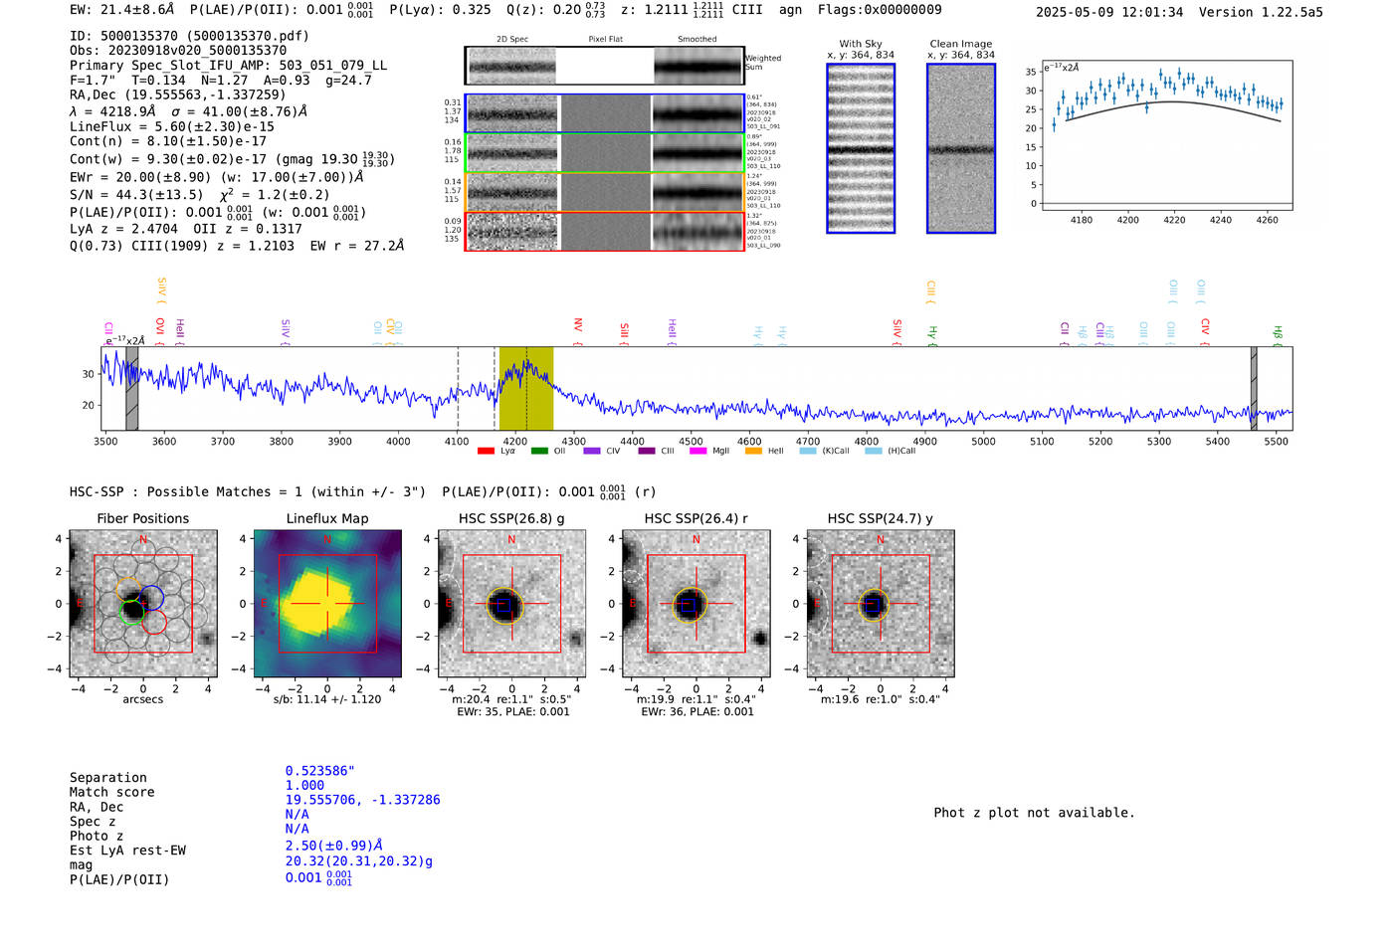Screen dimensions: 1393x948
Task: Click the yellow highlighted band in the spectrum
Action: click(526, 389)
